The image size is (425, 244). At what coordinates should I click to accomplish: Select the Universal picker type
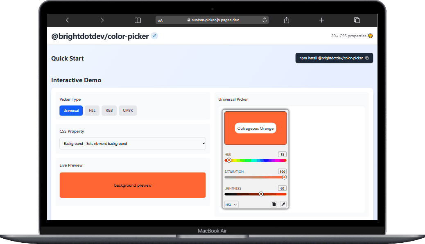(x=71, y=111)
